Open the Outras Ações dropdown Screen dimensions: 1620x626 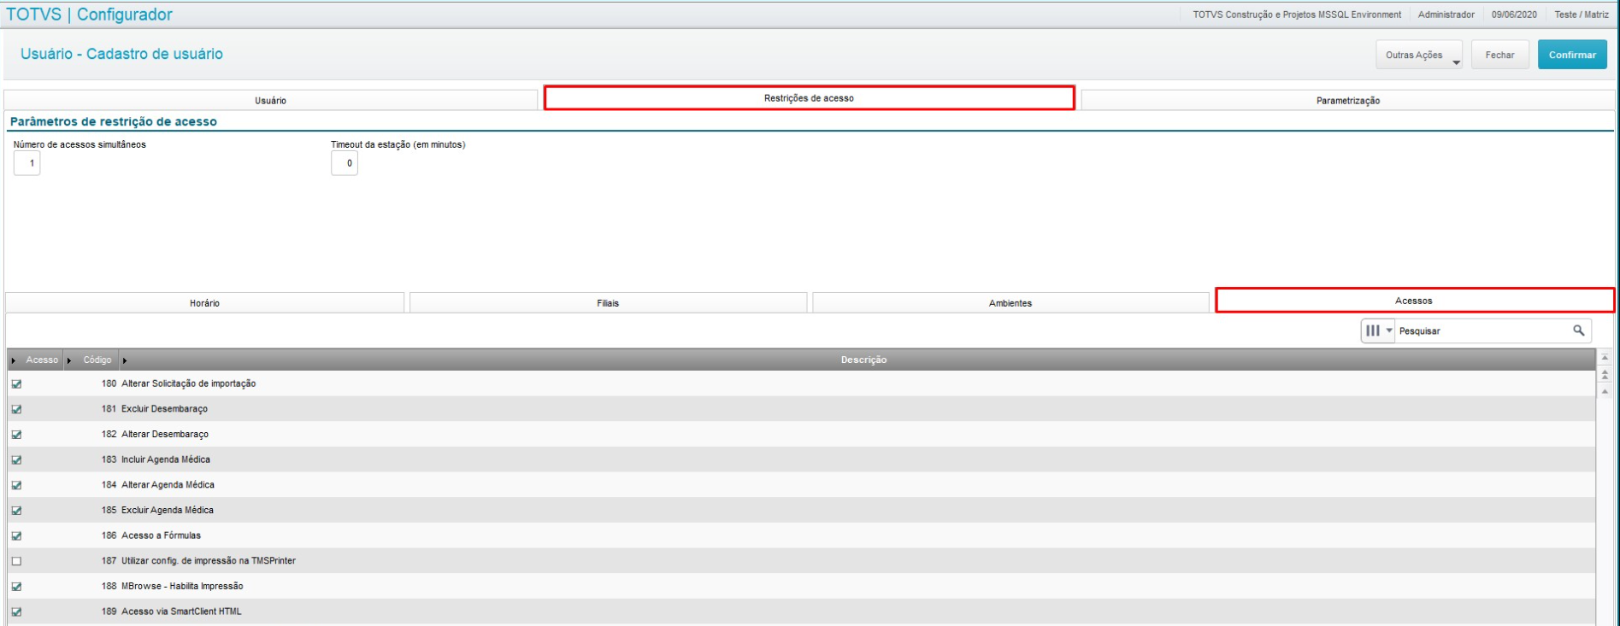click(x=1418, y=55)
